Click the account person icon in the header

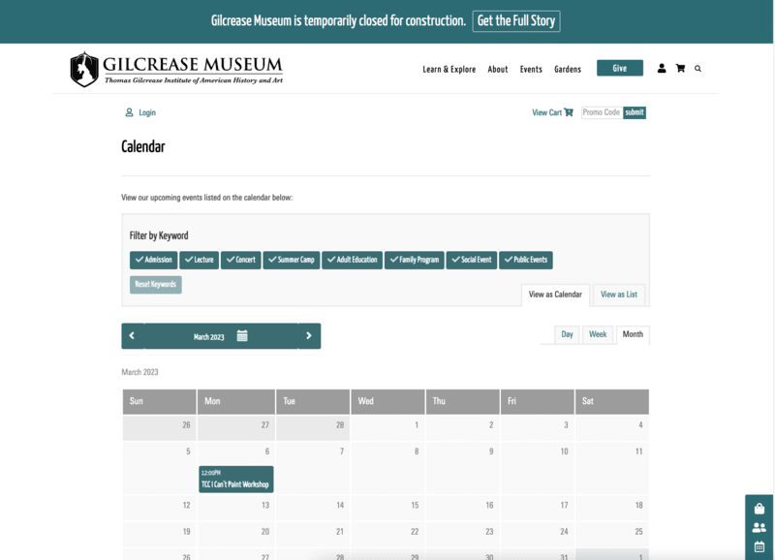(663, 69)
